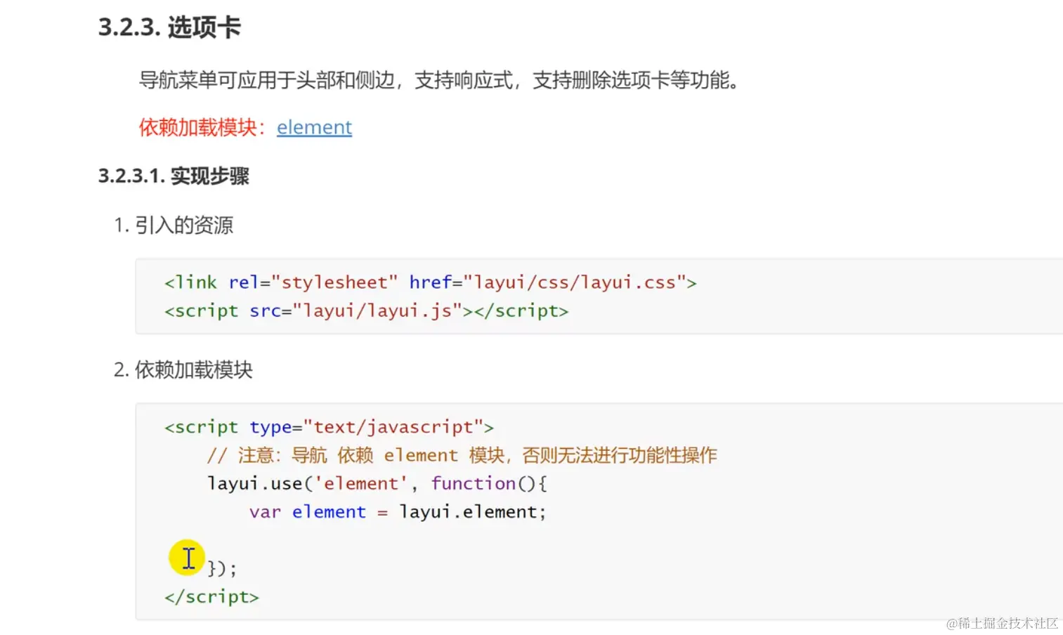This screenshot has height=635, width=1063.
Task: Click the 依赖加载模块 numbered list item
Action: tap(183, 370)
